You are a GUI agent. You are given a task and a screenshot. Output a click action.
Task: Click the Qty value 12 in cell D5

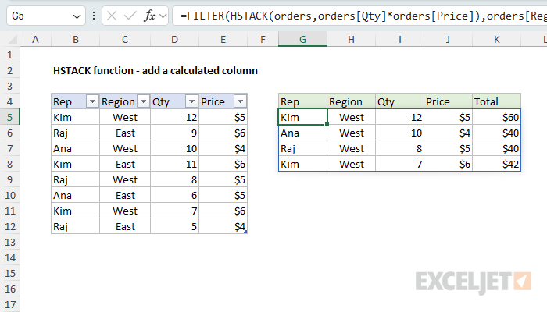point(174,117)
